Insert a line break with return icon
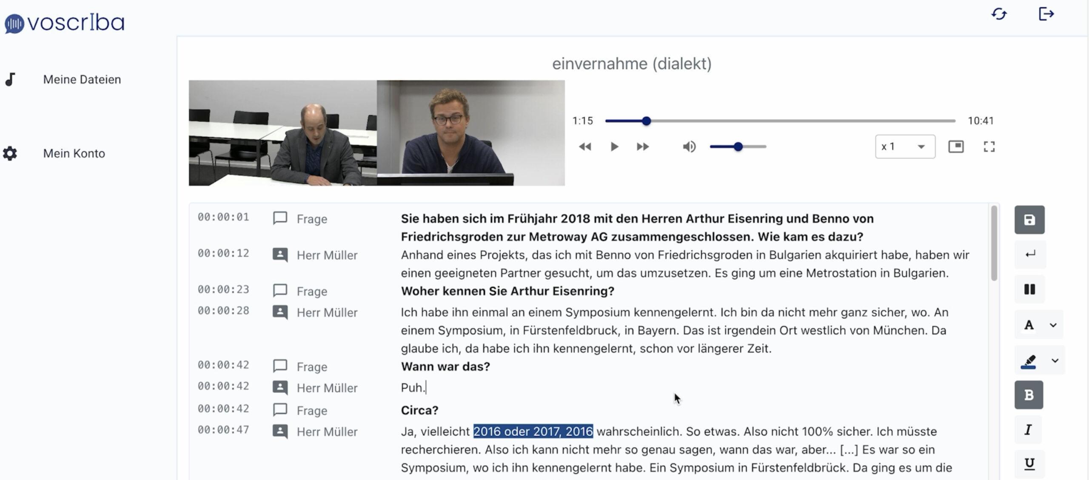This screenshot has width=1089, height=480. [x=1029, y=254]
